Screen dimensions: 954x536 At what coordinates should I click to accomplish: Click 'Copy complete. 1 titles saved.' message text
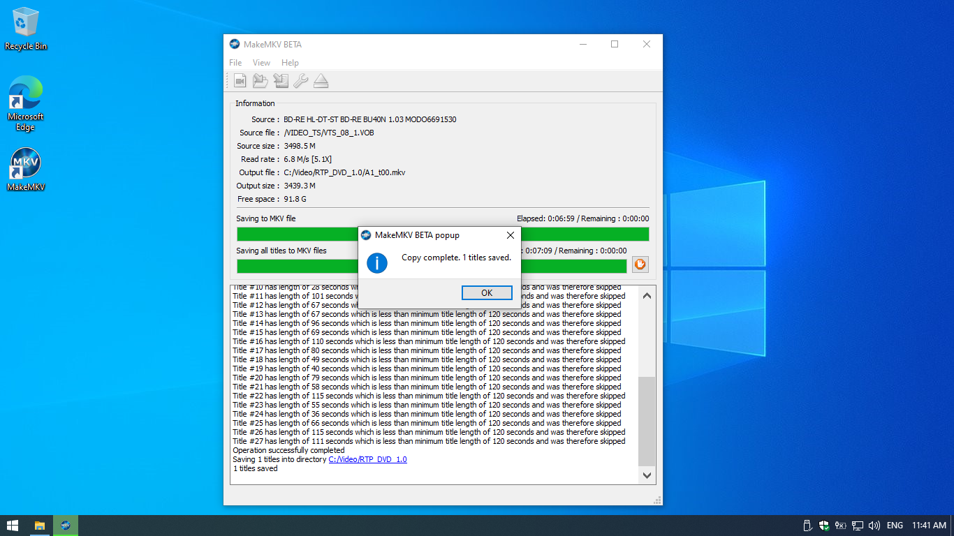[x=456, y=258]
